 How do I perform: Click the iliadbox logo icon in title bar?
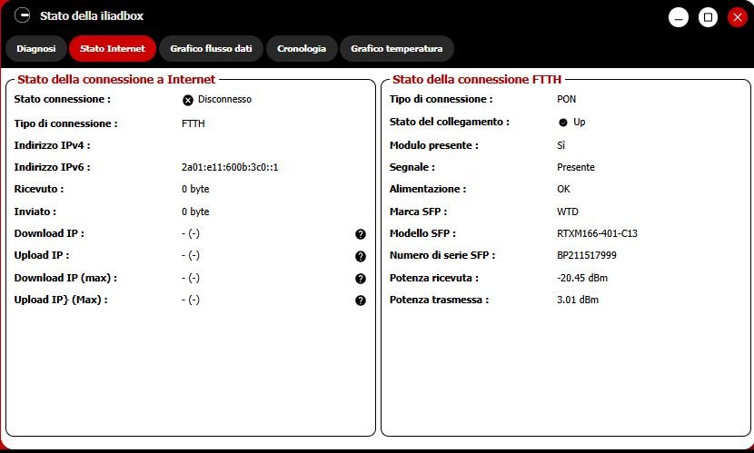click(x=22, y=15)
